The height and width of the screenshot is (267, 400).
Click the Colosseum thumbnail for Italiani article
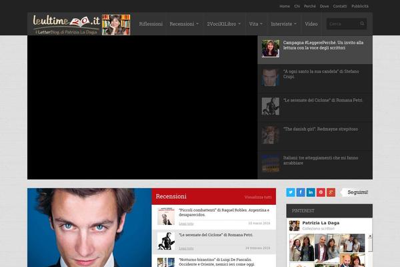pos(271,164)
